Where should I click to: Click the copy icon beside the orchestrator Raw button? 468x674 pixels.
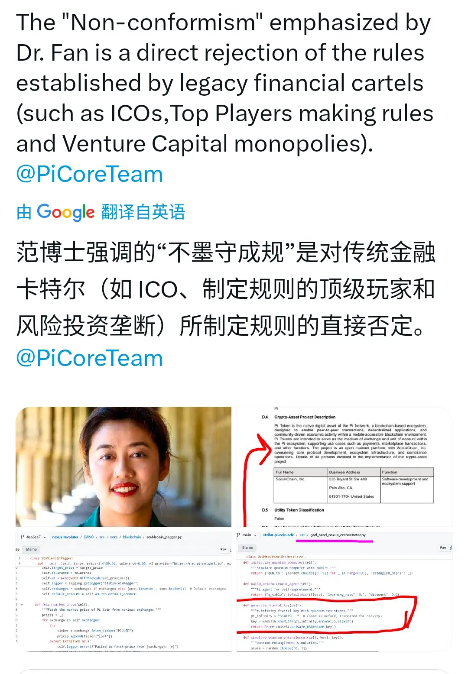pyautogui.click(x=451, y=548)
